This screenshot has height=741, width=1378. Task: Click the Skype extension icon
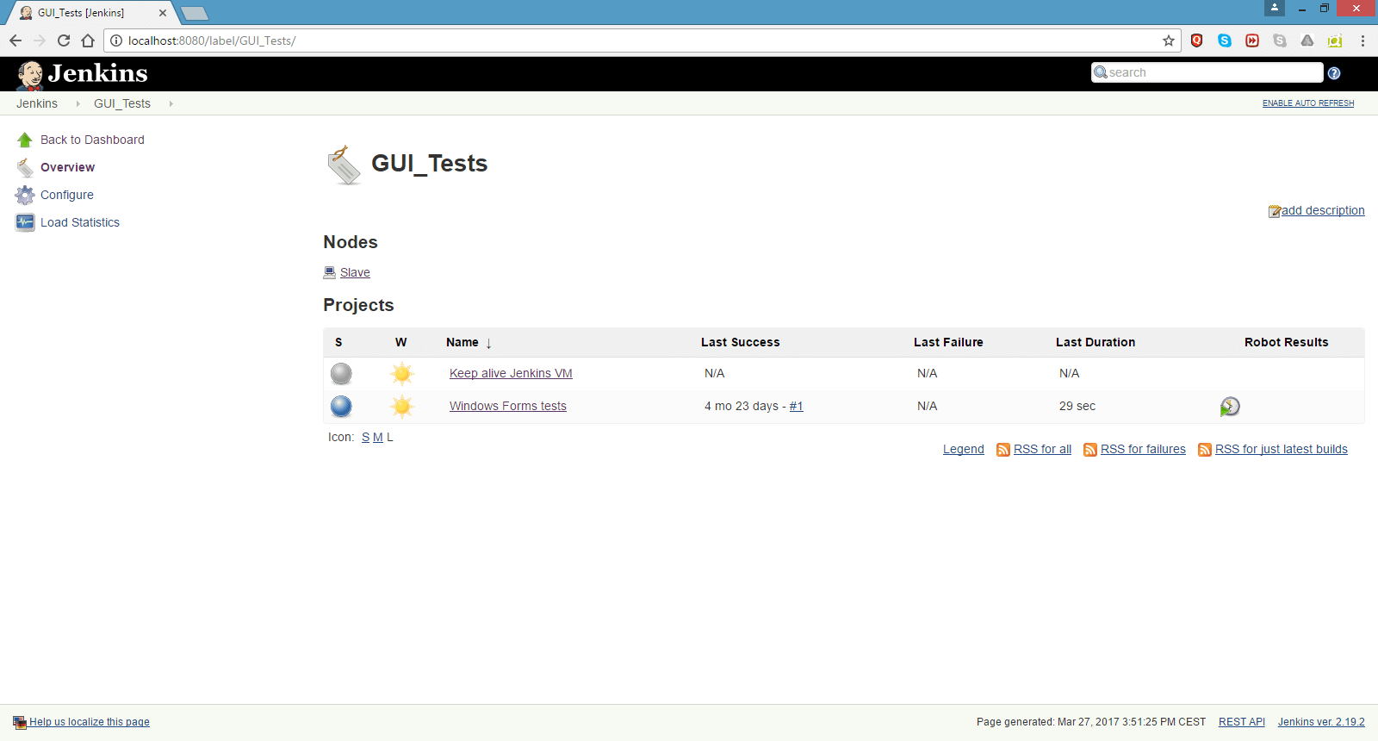(x=1225, y=40)
